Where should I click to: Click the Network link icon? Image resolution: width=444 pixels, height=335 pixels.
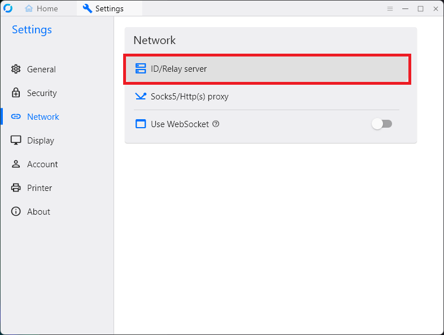click(16, 117)
